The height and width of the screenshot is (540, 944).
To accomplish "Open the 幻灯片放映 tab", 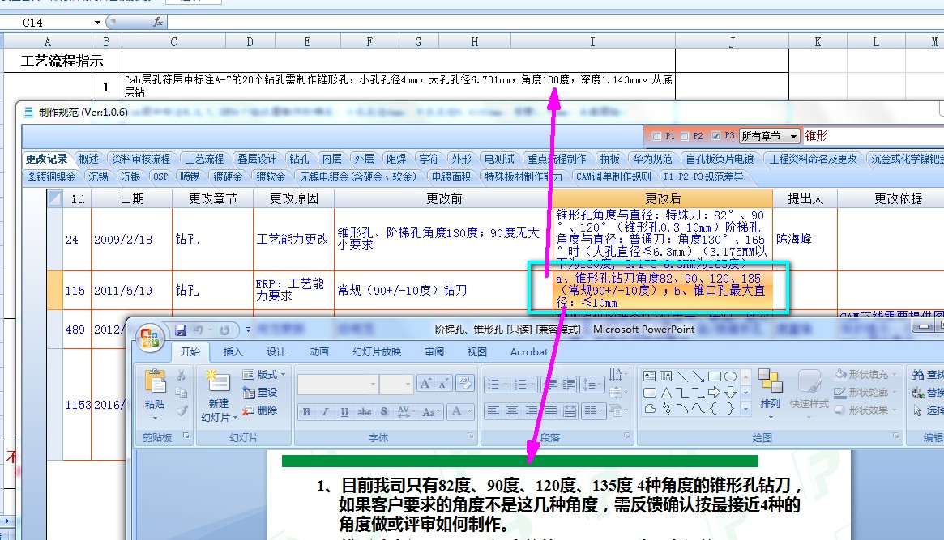I will pyautogui.click(x=377, y=352).
